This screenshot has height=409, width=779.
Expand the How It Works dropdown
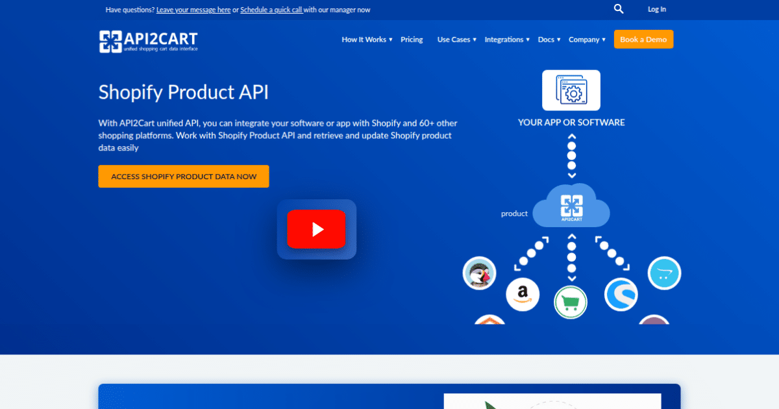[x=364, y=40]
